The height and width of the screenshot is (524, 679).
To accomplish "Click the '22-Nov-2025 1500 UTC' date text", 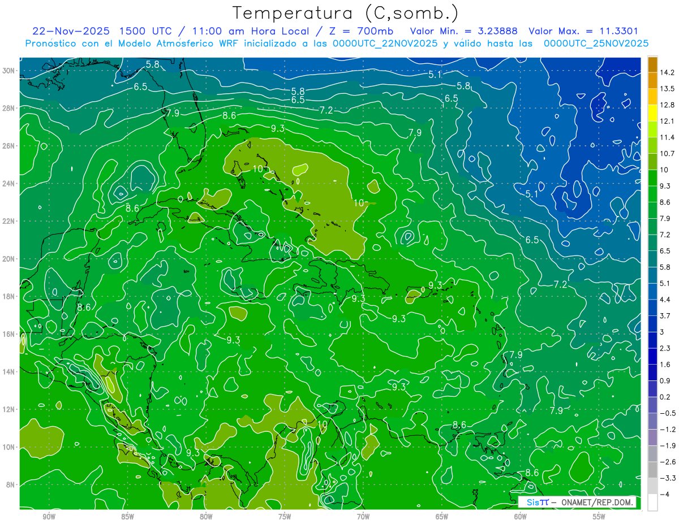I will [x=101, y=31].
